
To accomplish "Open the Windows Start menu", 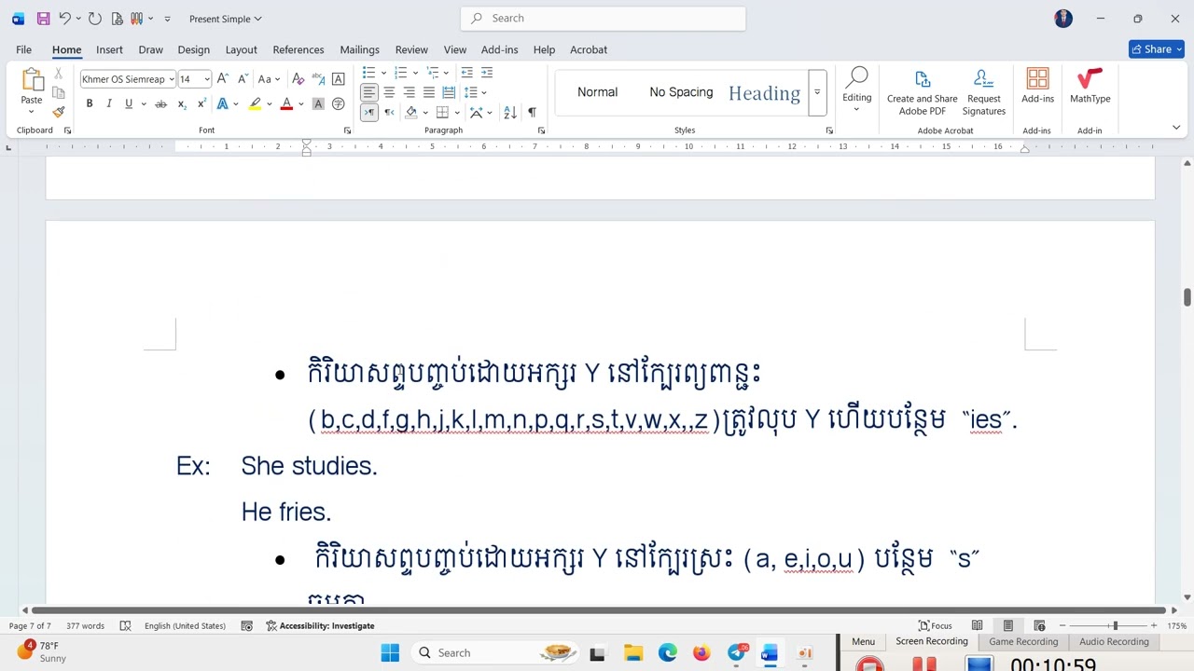I will pyautogui.click(x=390, y=652).
